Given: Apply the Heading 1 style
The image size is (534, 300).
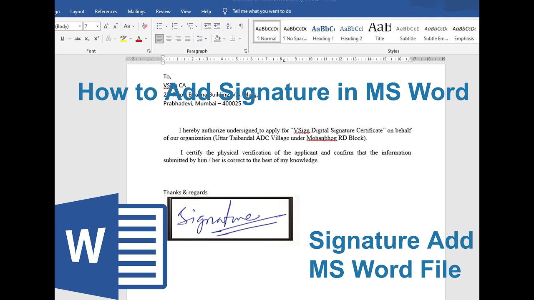Looking at the screenshot, I should click(323, 32).
